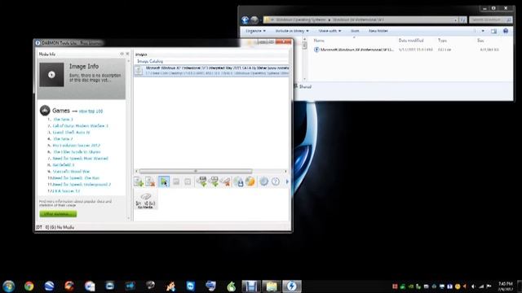Open DAEMON Tools Preferences gear icon
This screenshot has height=293, width=522.
pyautogui.click(x=263, y=181)
